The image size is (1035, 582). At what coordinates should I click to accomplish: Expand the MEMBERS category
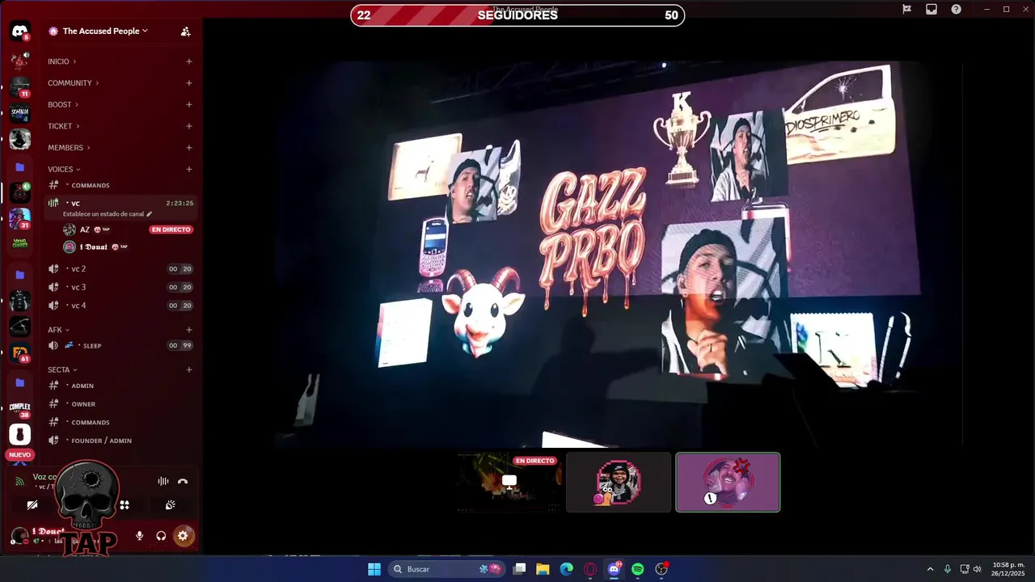point(69,148)
